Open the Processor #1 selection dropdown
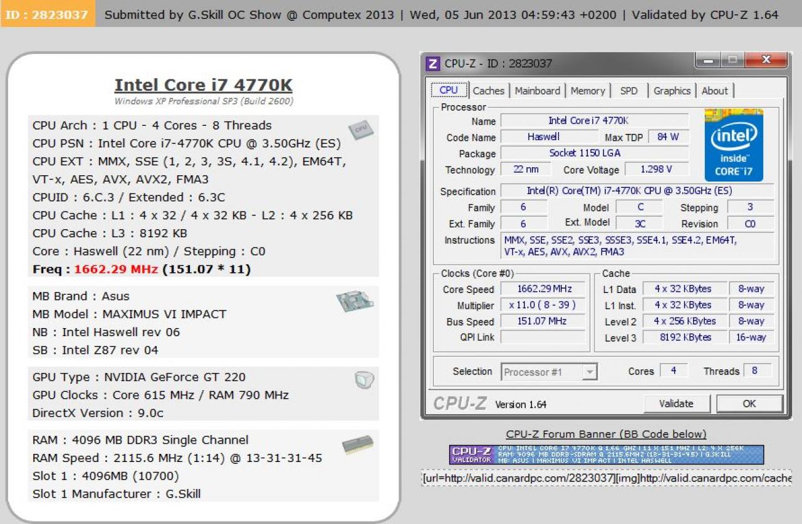 549,372
